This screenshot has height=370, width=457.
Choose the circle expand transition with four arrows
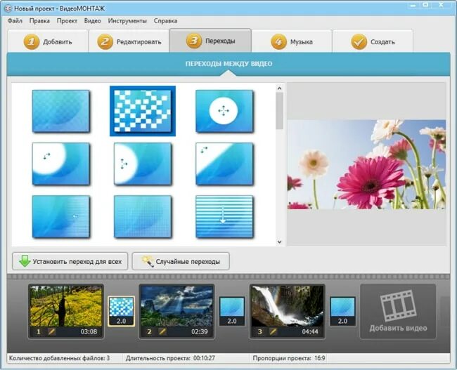point(224,111)
